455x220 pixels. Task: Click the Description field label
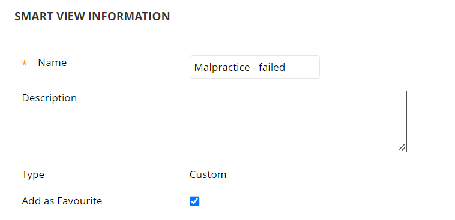pos(49,98)
